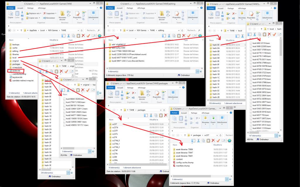300x187 pixels.
Task: Open Help in the packages folder window
Action: [x=183, y=87]
